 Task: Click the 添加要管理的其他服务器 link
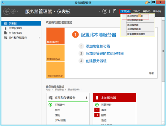click(105, 54)
